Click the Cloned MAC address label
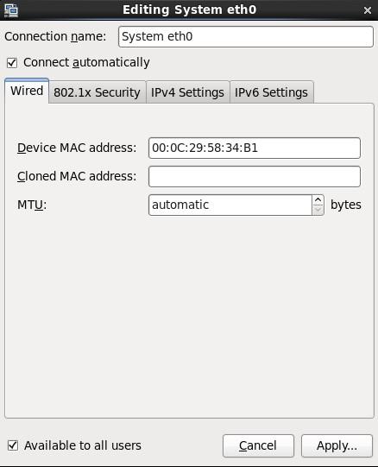The height and width of the screenshot is (467, 378). 77,176
